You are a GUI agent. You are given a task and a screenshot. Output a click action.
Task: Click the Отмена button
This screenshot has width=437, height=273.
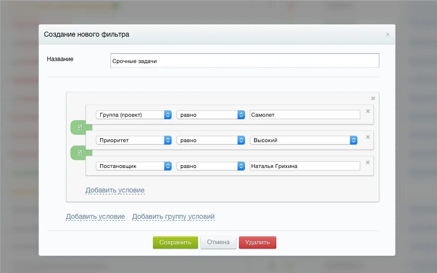(218, 242)
